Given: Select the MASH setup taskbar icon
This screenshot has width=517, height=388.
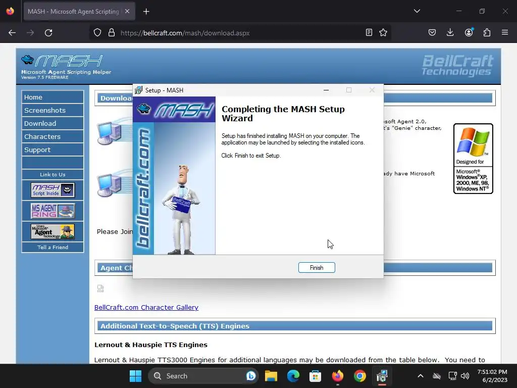Looking at the screenshot, I should point(382,376).
